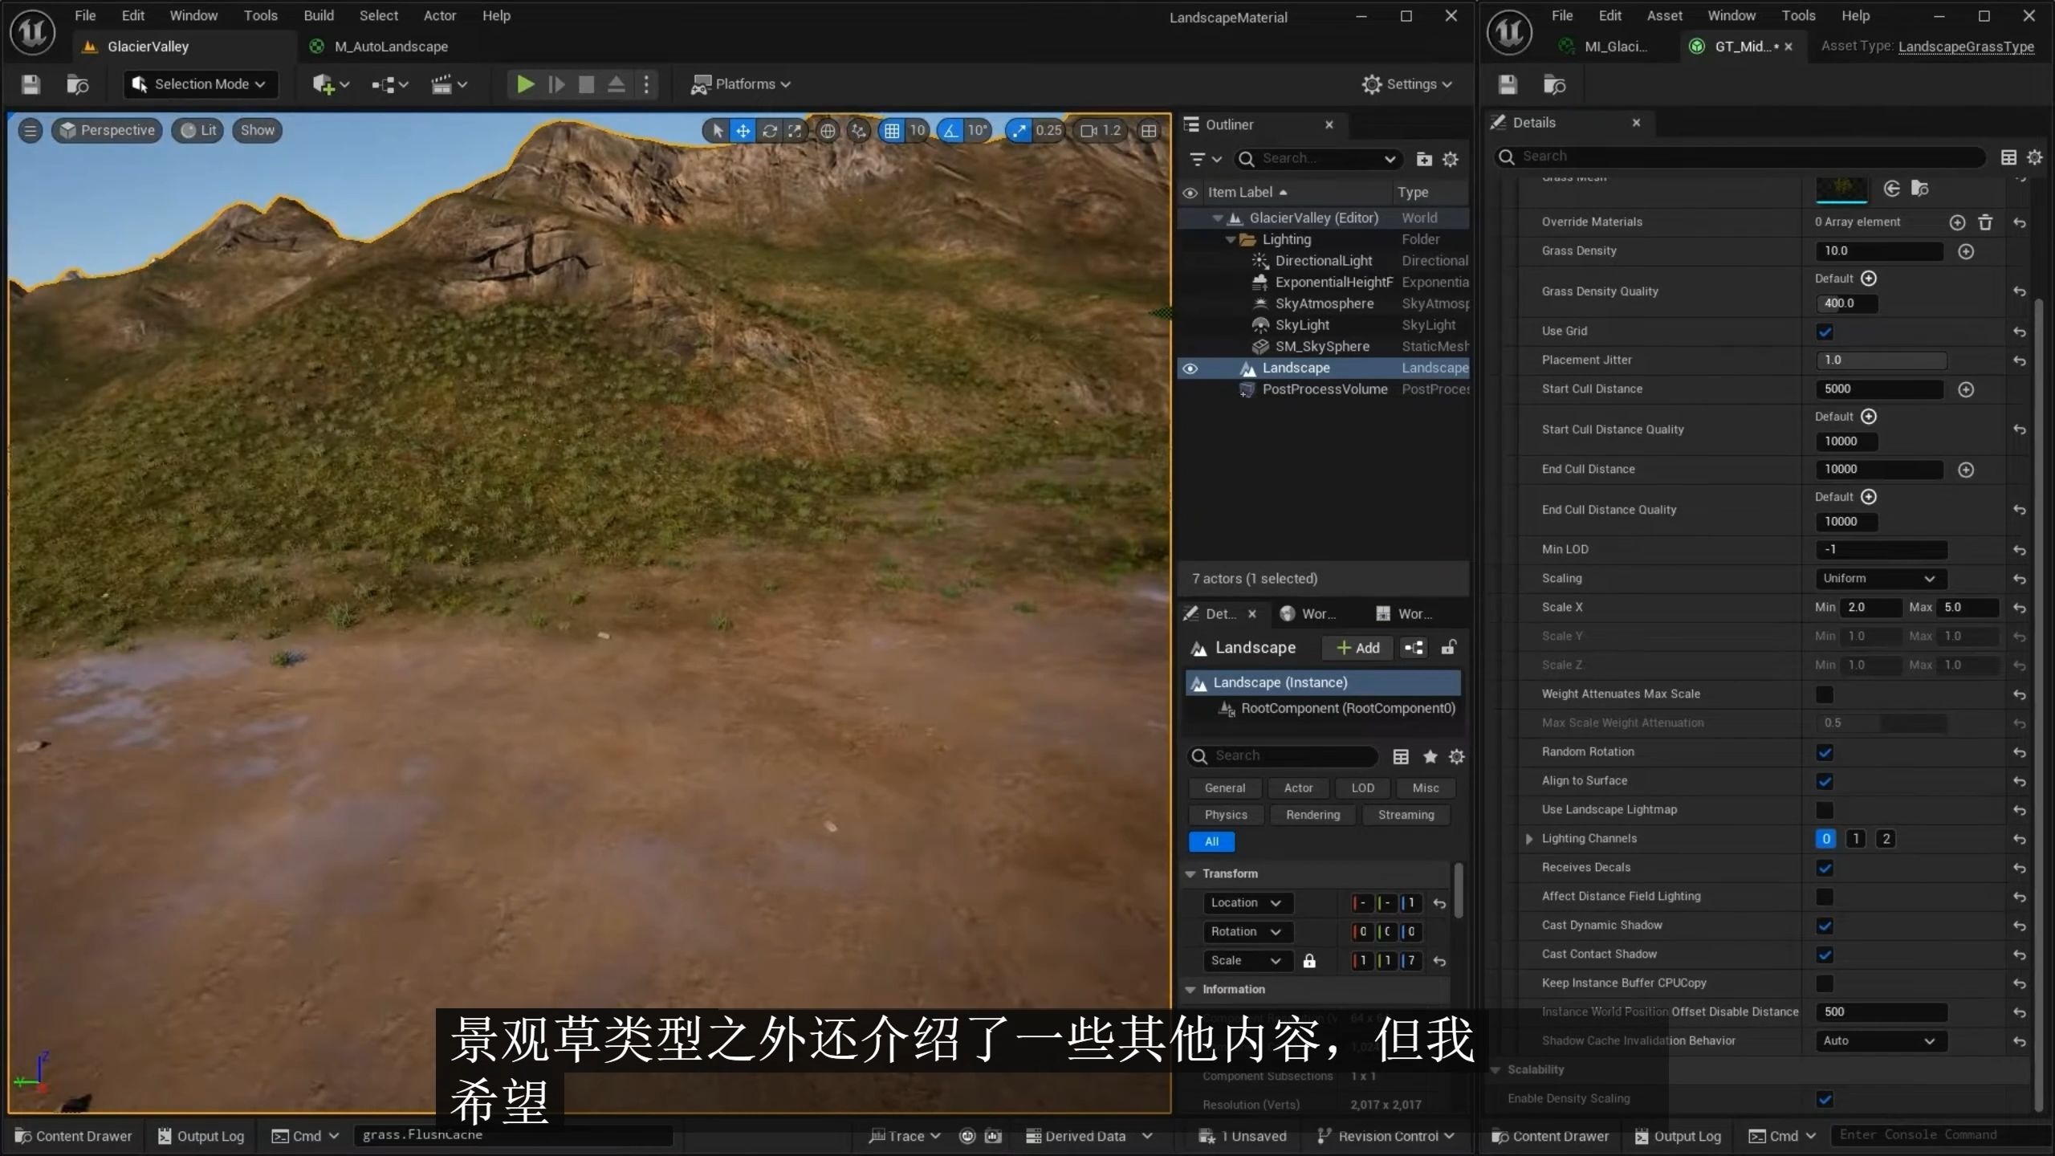
Task: Select the rotate gizmo tool
Action: coord(769,131)
